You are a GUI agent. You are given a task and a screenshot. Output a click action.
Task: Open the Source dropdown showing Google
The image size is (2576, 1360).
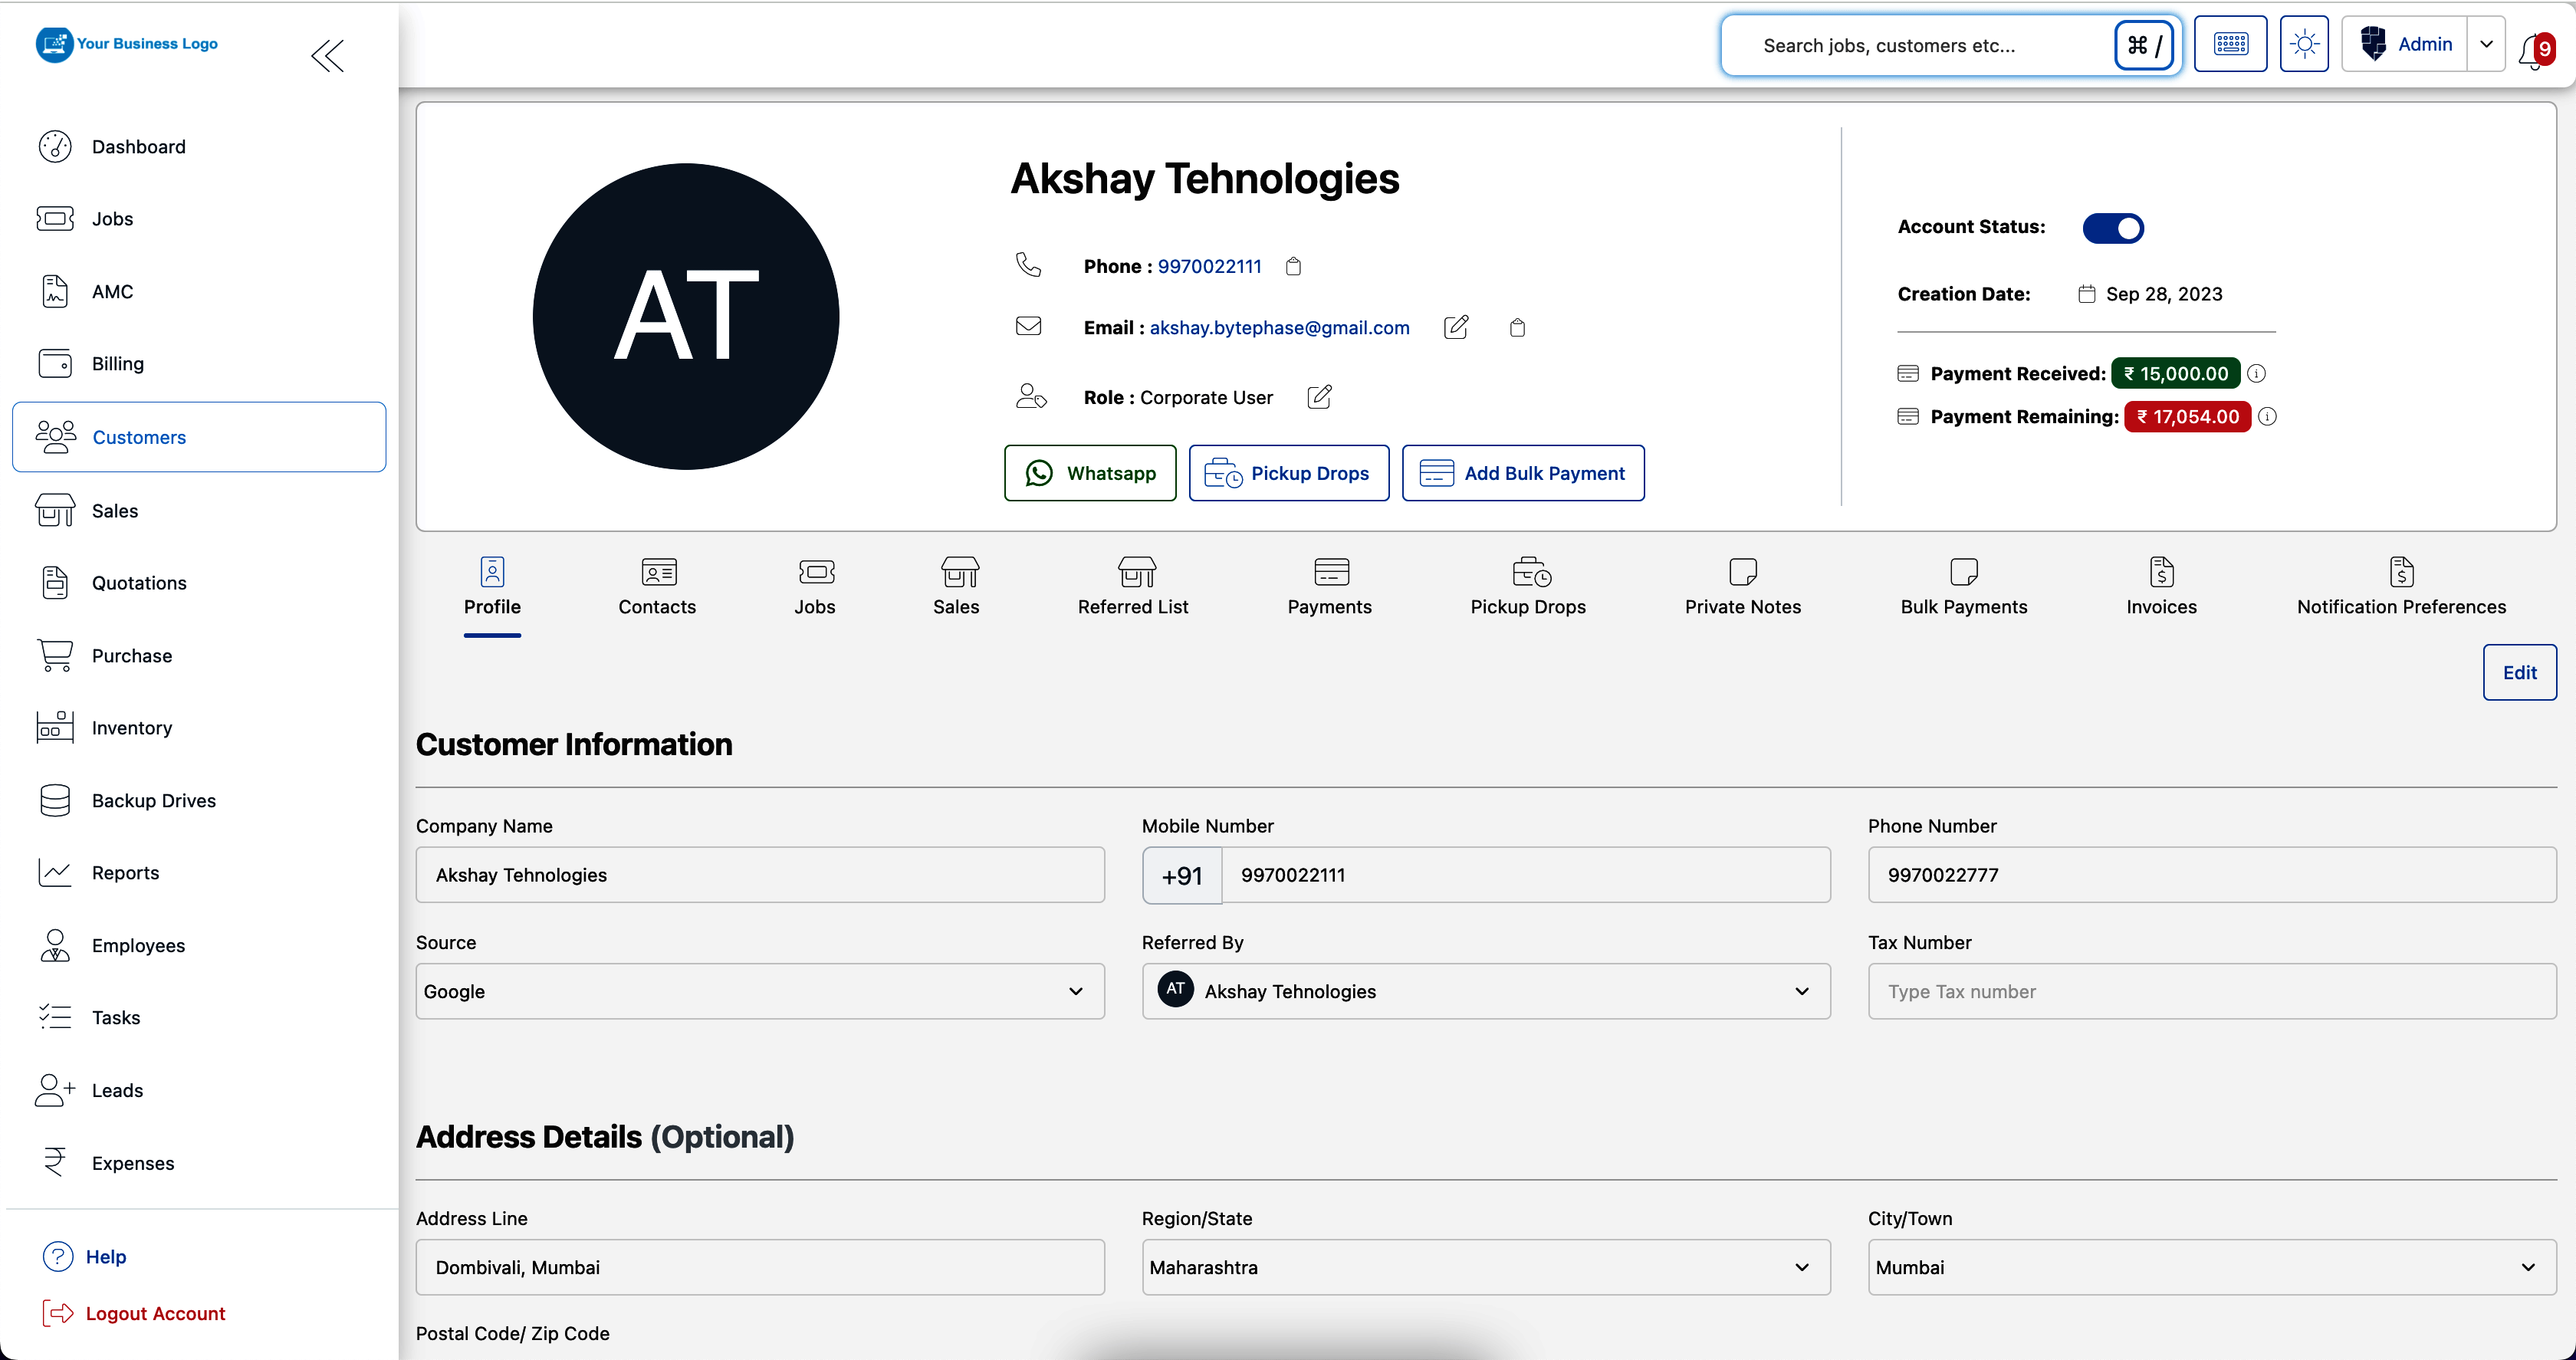(760, 991)
